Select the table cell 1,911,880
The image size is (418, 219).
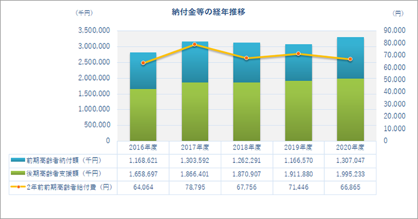(x=299, y=175)
